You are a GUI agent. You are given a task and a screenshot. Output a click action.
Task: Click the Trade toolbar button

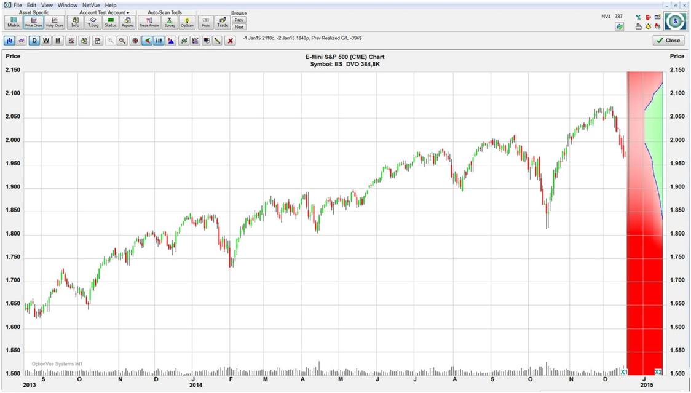tap(223, 22)
